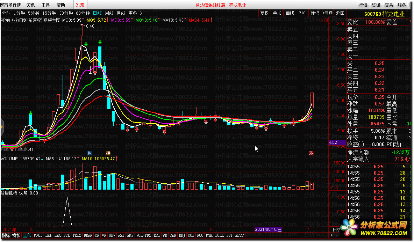This screenshot has width=414, height=242.
Task: Select the CCI indicator
Action: (191, 235)
